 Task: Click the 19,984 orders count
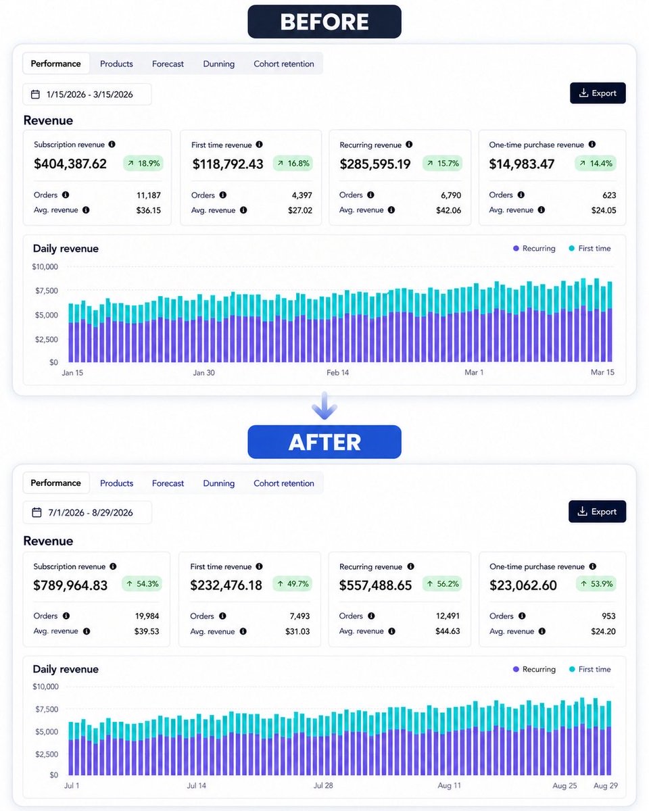pyautogui.click(x=148, y=616)
